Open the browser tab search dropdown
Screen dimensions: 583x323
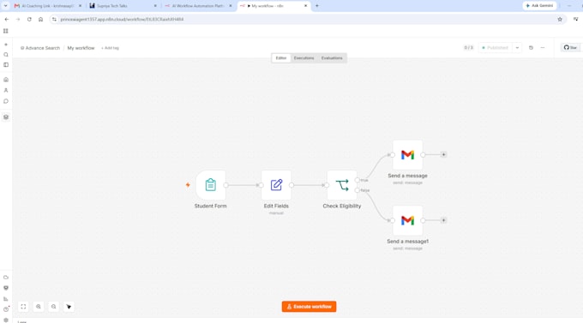6,6
